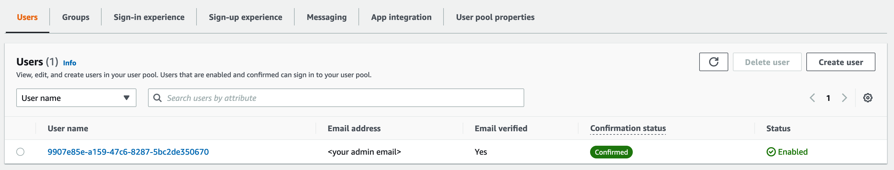Screen dimensions: 894x170
Task: Open table preferences gear icon
Action: 867,98
